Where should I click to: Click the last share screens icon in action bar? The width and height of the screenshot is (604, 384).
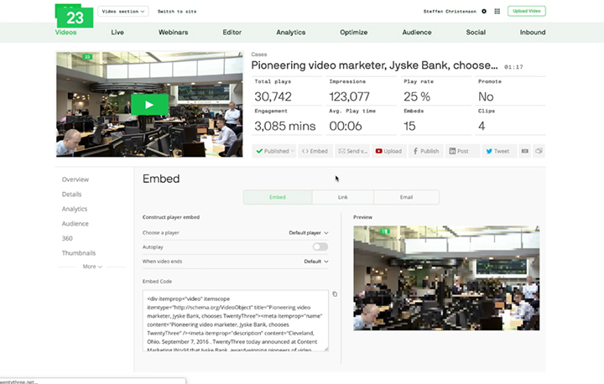click(539, 151)
